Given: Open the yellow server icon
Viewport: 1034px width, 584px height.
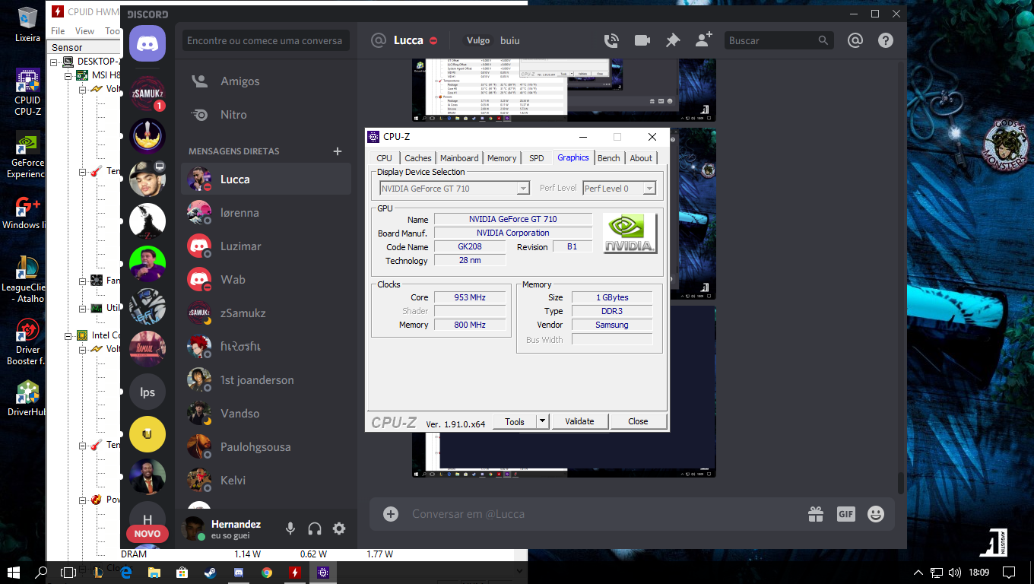Looking at the screenshot, I should click(x=147, y=435).
